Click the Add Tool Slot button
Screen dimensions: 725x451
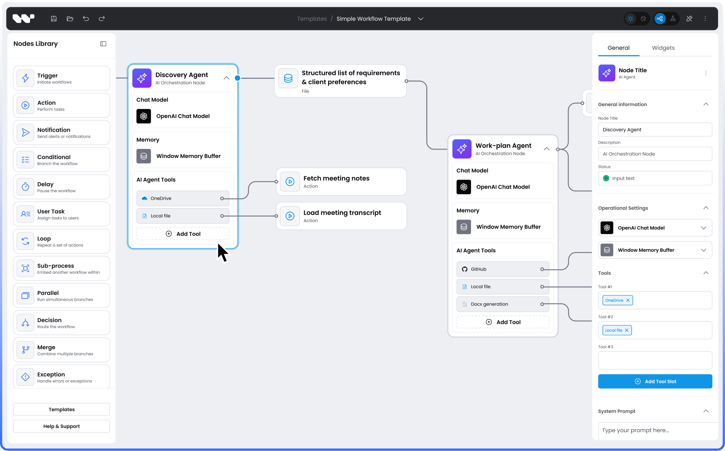(655, 381)
